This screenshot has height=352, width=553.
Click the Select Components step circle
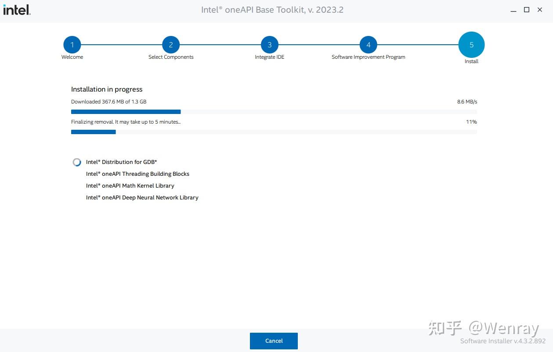171,44
